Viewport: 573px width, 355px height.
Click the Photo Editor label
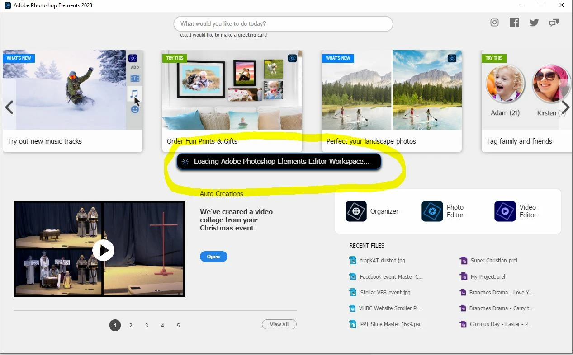[455, 211]
